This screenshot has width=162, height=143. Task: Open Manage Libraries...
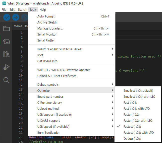[72, 28]
